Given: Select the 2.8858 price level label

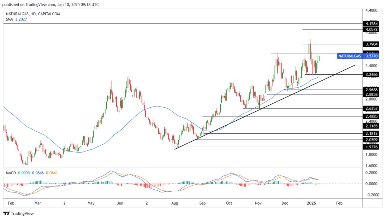Looking at the screenshot, I should (x=371, y=94).
